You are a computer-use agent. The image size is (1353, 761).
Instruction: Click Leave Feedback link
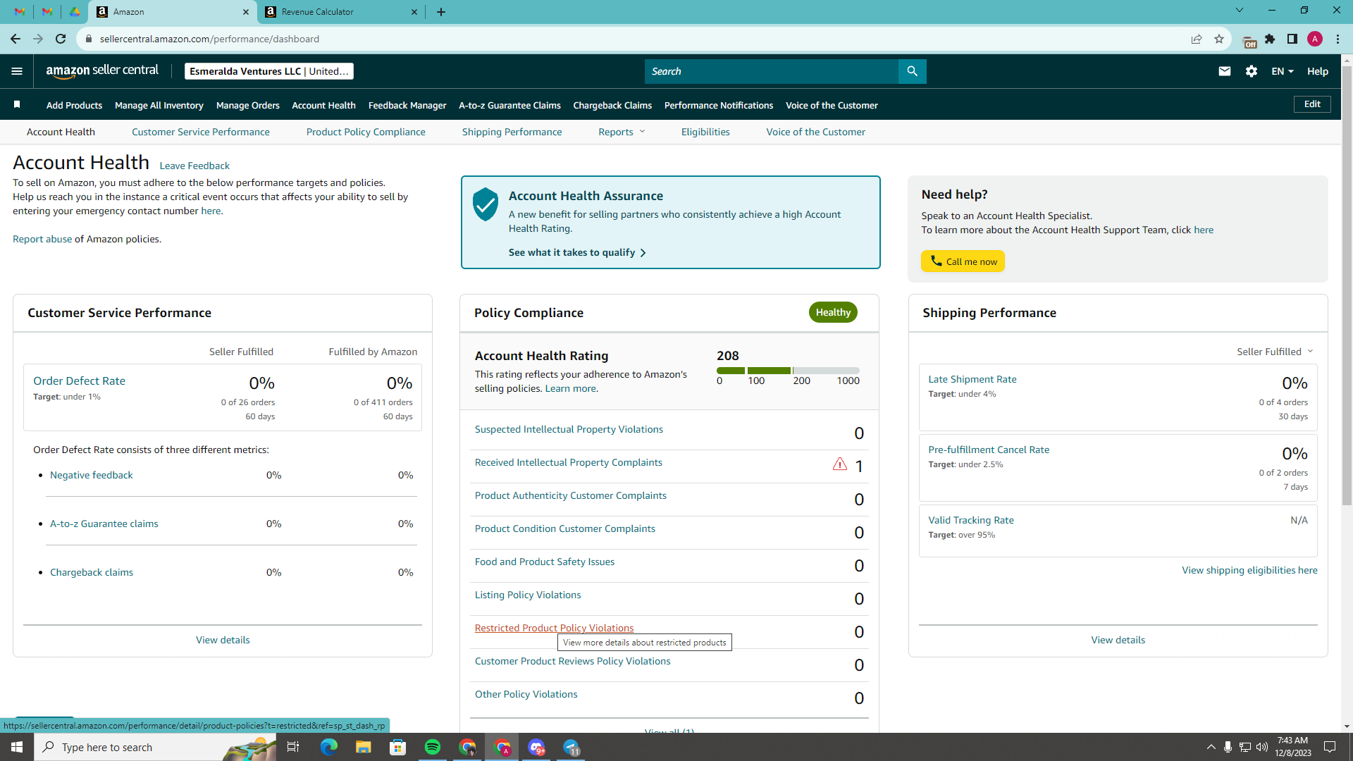(x=194, y=166)
